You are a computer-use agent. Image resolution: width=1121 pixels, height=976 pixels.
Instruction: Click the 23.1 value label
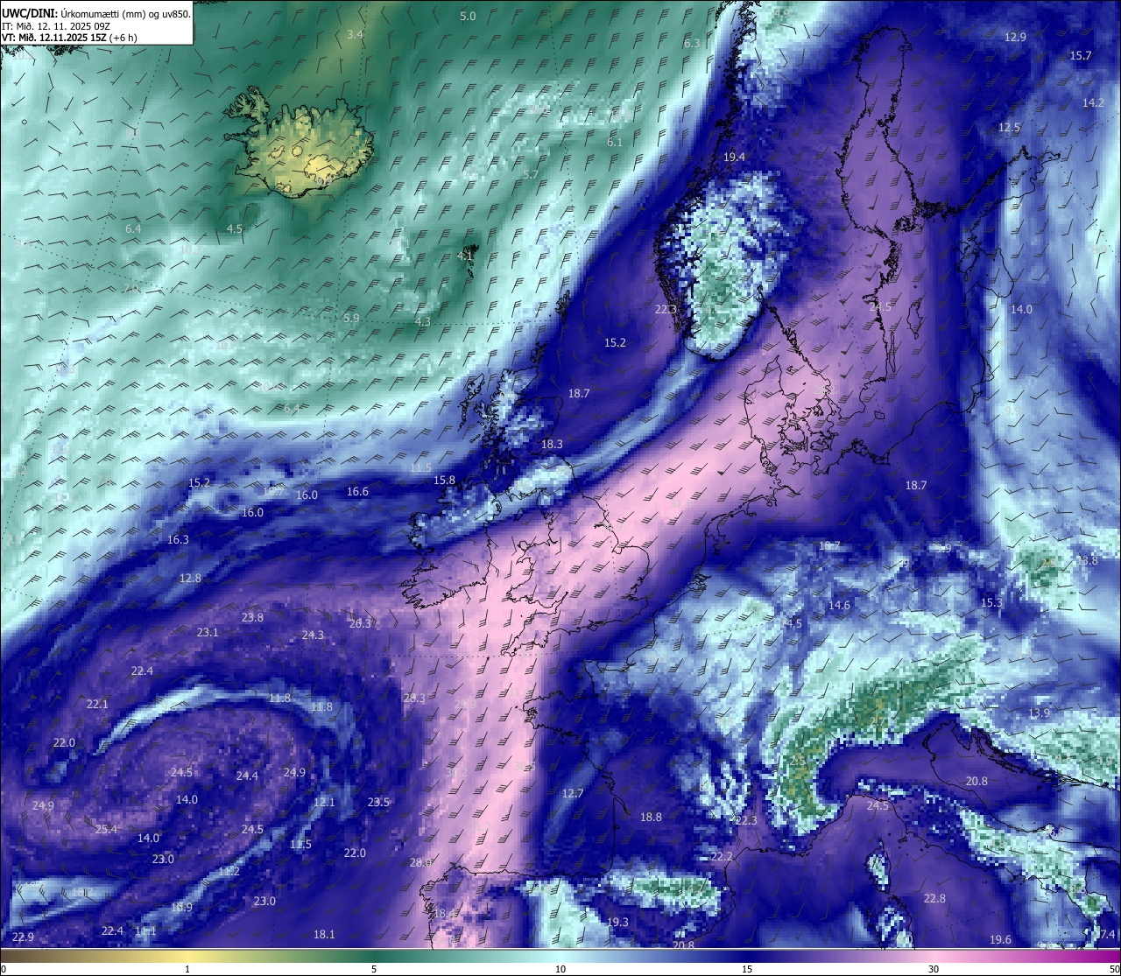[x=208, y=632]
